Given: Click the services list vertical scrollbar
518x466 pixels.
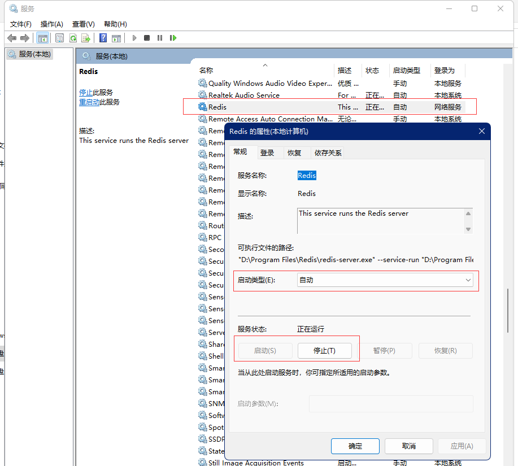Looking at the screenshot, I should tap(508, 311).
